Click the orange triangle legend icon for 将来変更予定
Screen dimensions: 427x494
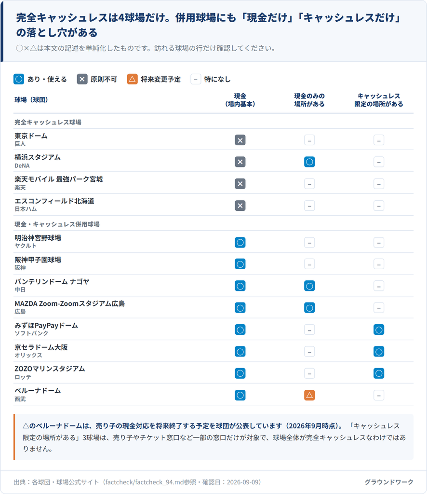point(133,79)
